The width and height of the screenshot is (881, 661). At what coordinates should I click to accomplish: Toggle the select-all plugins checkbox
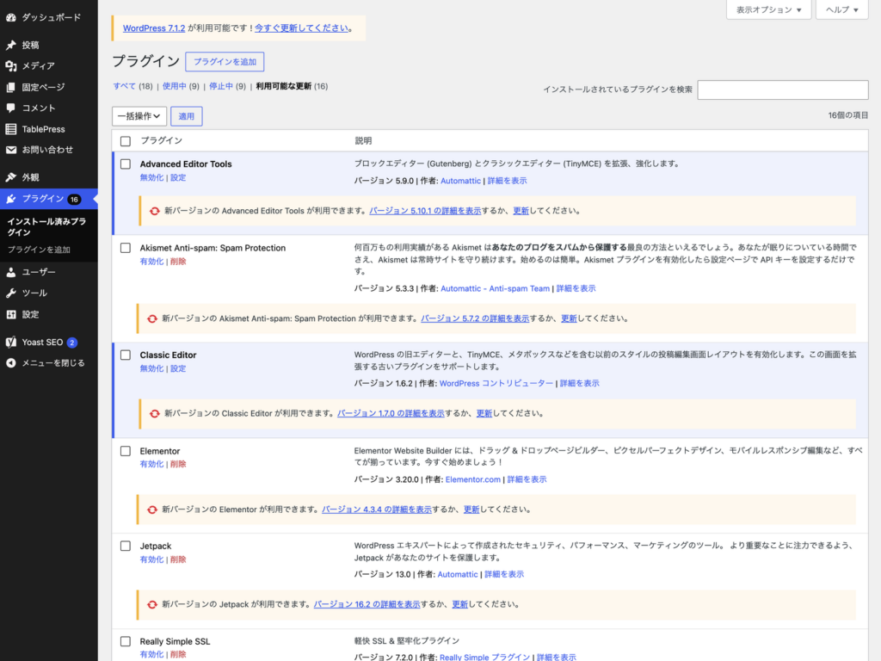(x=126, y=141)
